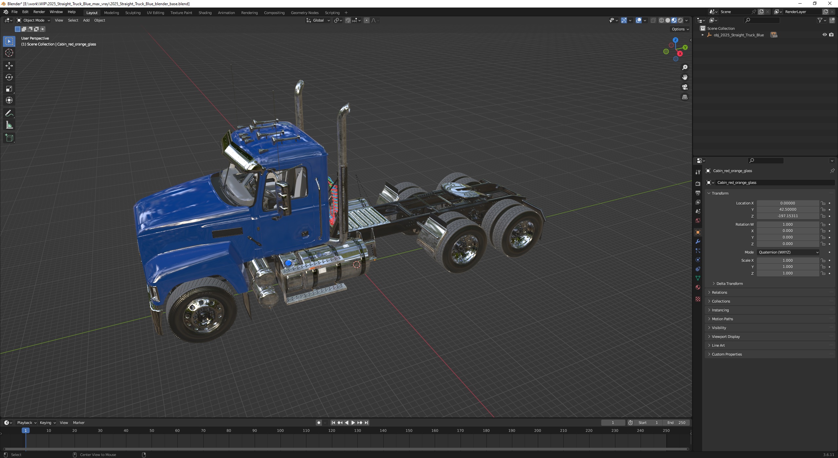The image size is (838, 458).
Task: Toggle auto keying record button
Action: click(319, 423)
